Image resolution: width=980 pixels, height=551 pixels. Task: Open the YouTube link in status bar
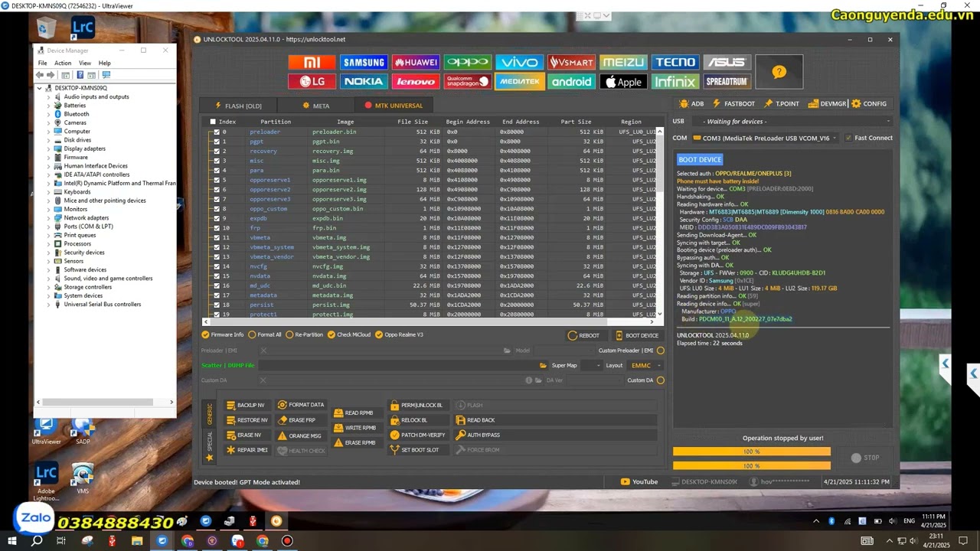coord(639,482)
